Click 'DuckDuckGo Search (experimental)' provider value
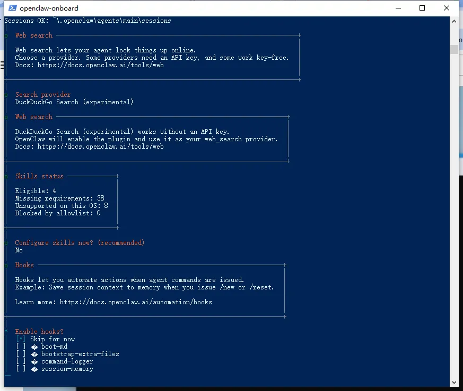Viewport: 463px width, 391px height. (x=74, y=102)
